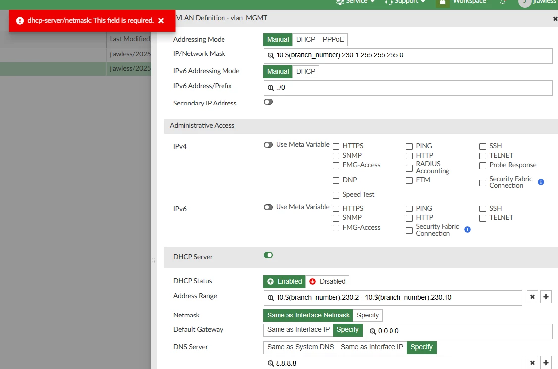Check IPv4 Probe Response option
The width and height of the screenshot is (558, 369).
(483, 166)
